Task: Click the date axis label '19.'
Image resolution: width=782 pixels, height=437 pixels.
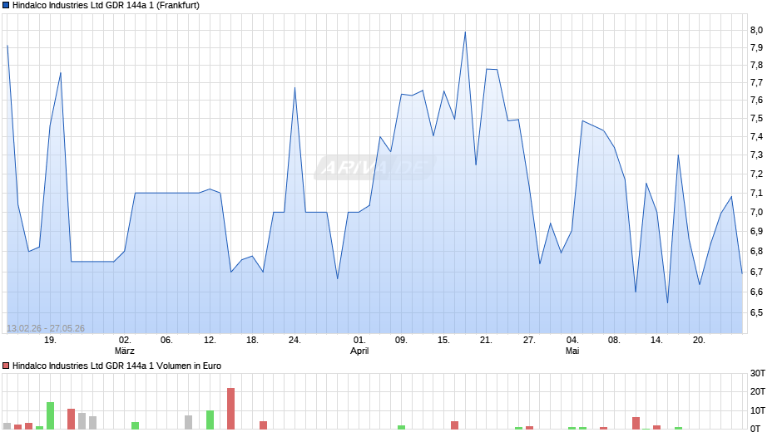Action: click(x=50, y=340)
